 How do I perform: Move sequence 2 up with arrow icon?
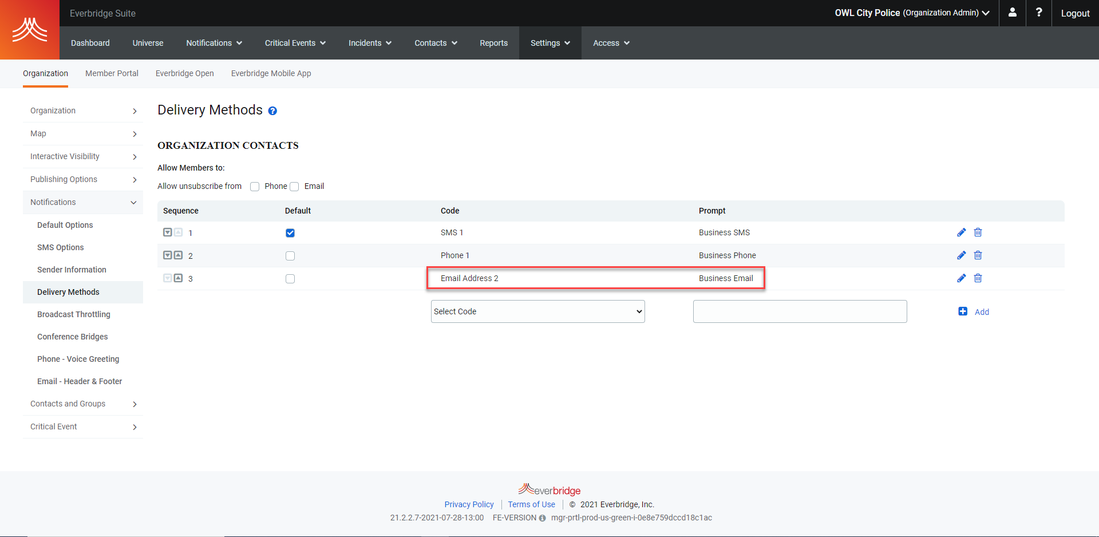[x=179, y=255]
